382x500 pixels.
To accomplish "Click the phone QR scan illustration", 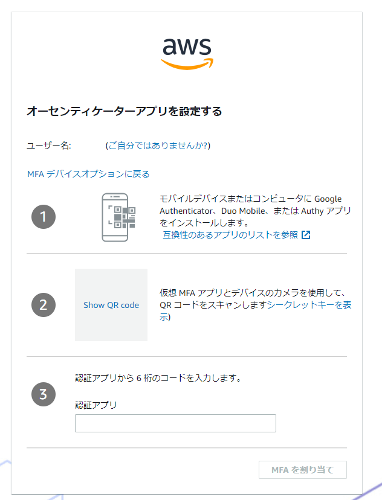I will [x=118, y=217].
